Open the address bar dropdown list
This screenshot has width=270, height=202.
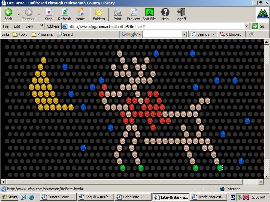(247, 27)
